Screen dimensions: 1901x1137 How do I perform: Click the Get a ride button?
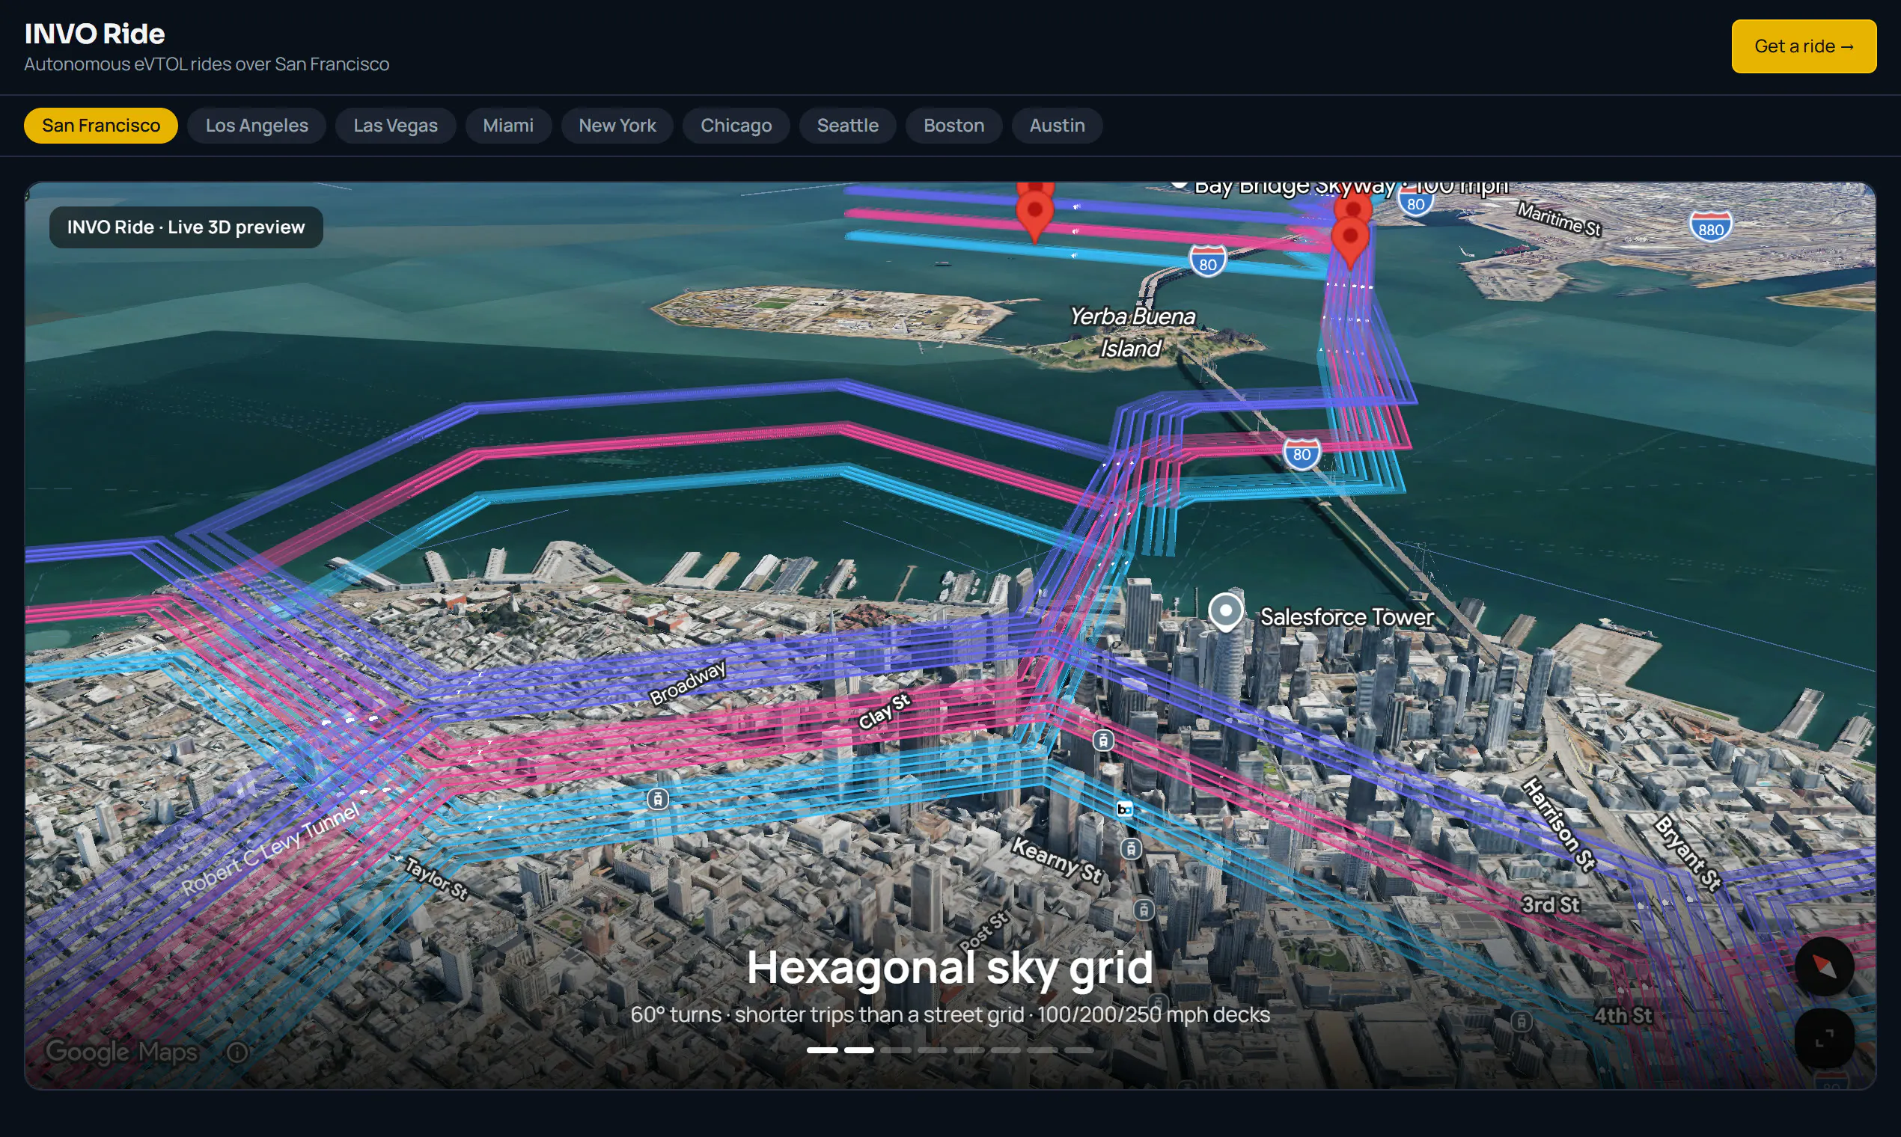(x=1804, y=46)
